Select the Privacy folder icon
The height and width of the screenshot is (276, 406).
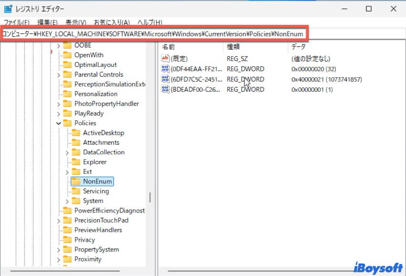click(x=67, y=240)
